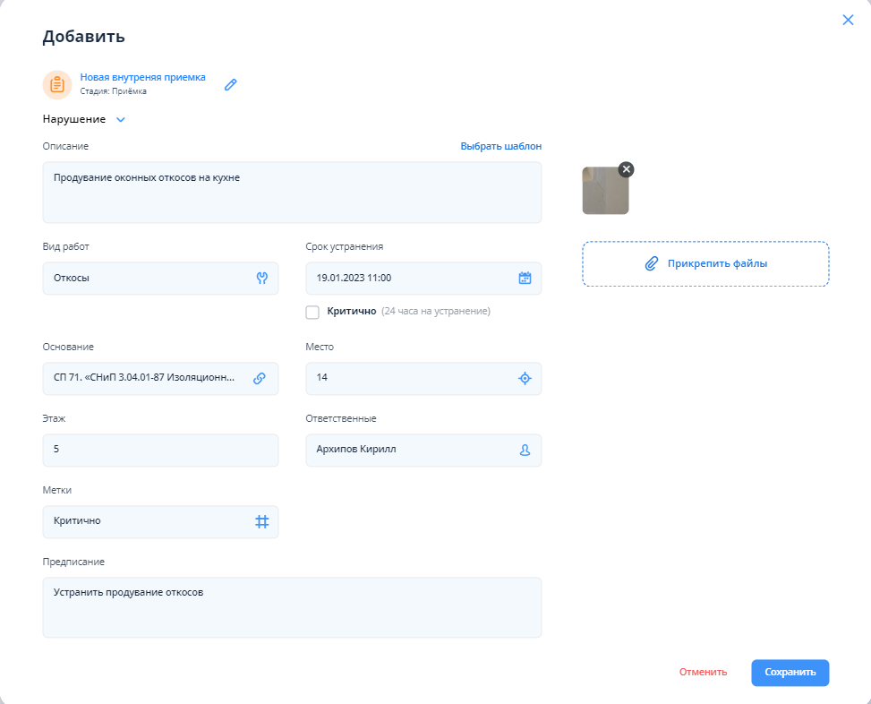This screenshot has width=871, height=704.
Task: Click the Отменить button
Action: pos(703,672)
